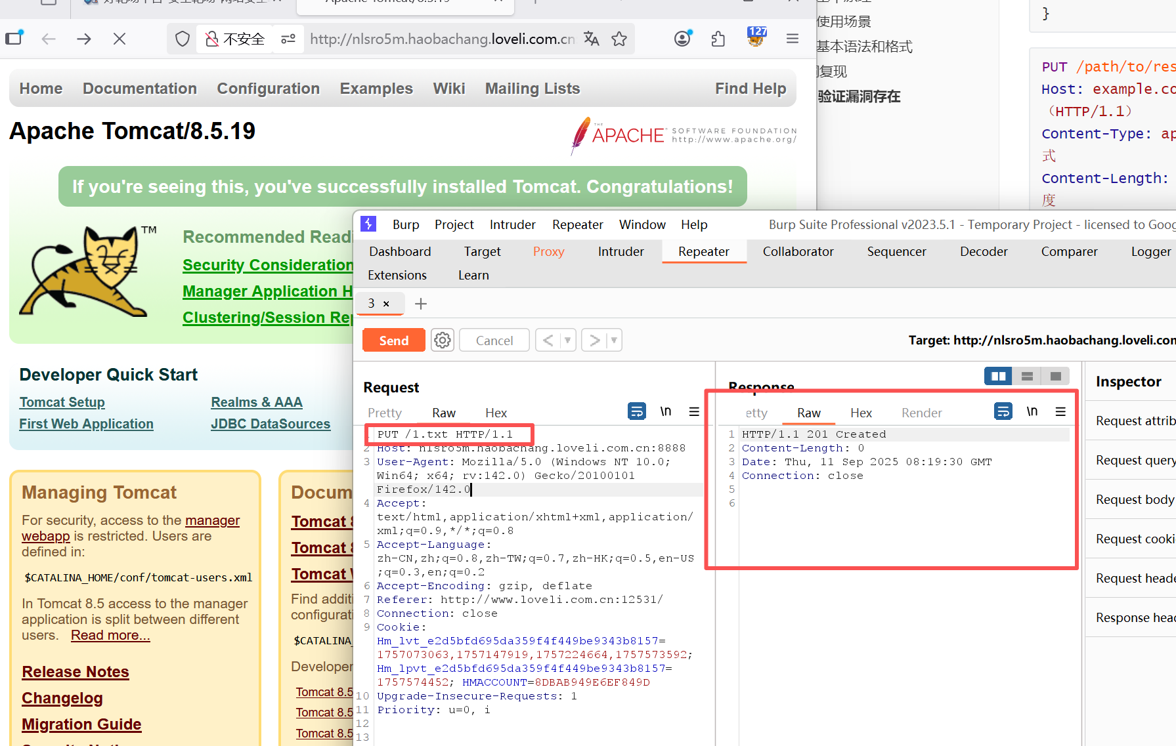1176x746 pixels.
Task: Open the Window menu
Action: pos(642,224)
